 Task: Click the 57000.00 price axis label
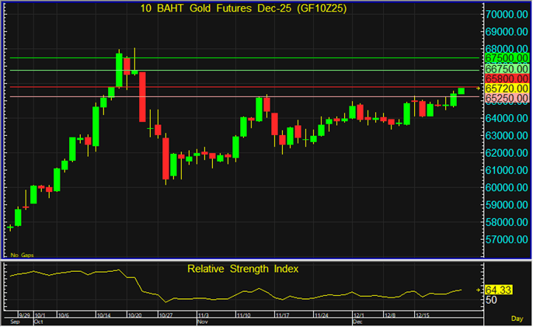507,239
